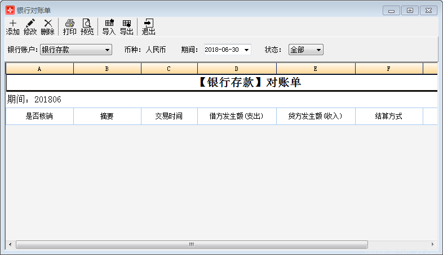Expand the 状态 dropdown showing 全部
The image size is (443, 255).
click(x=318, y=50)
